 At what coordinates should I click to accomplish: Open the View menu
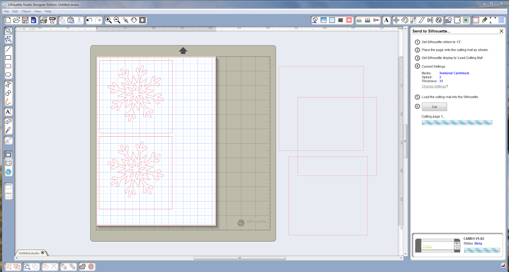pos(38,11)
